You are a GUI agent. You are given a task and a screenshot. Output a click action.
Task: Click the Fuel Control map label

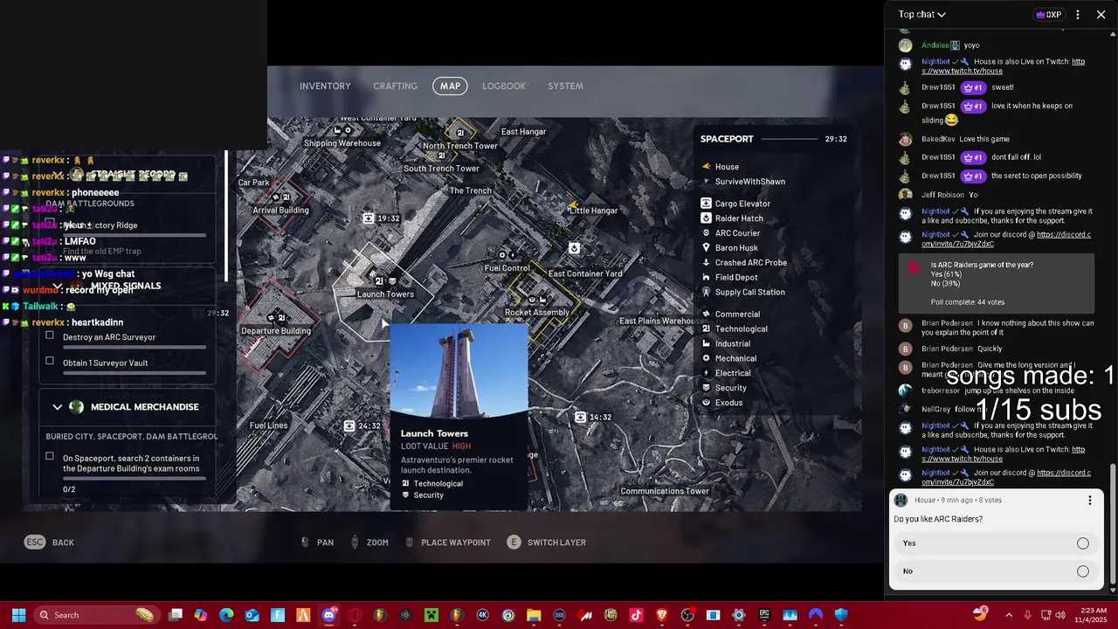507,268
